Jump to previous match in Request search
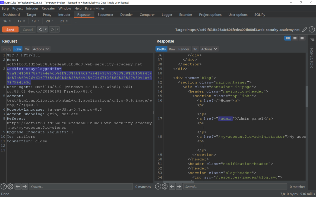Screen dimensions: 316x197 18,186
